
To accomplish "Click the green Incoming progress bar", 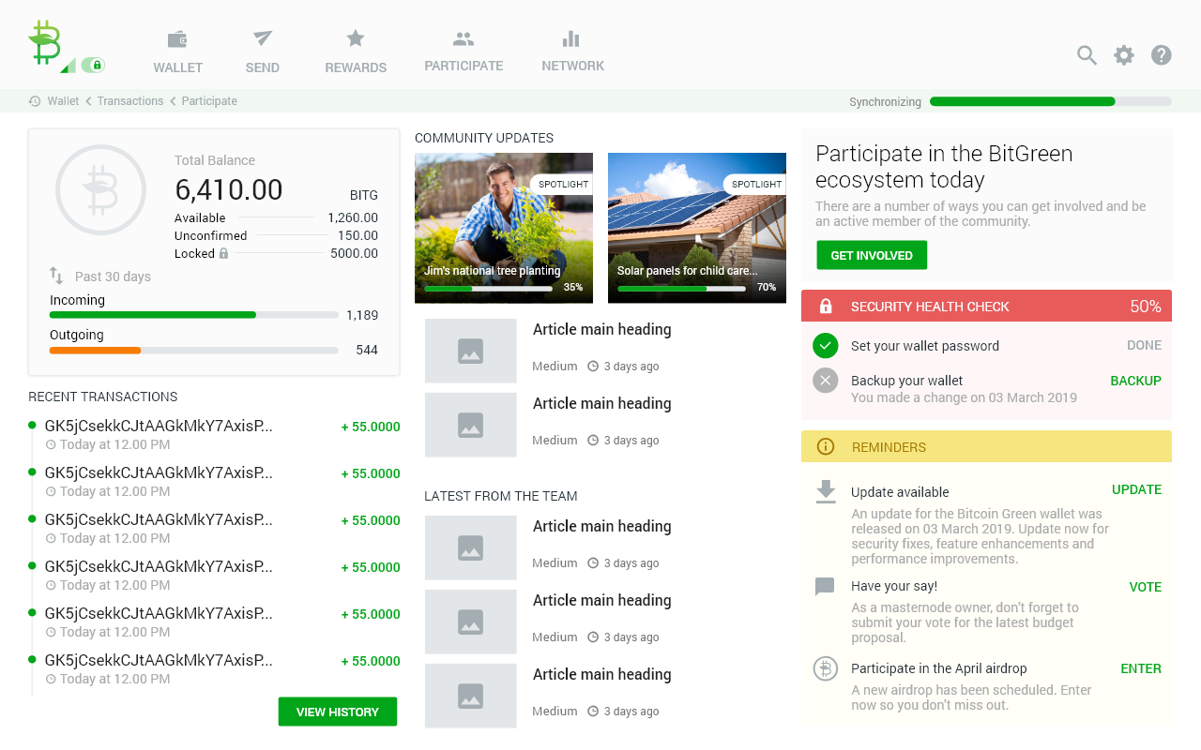I will 194,315.
